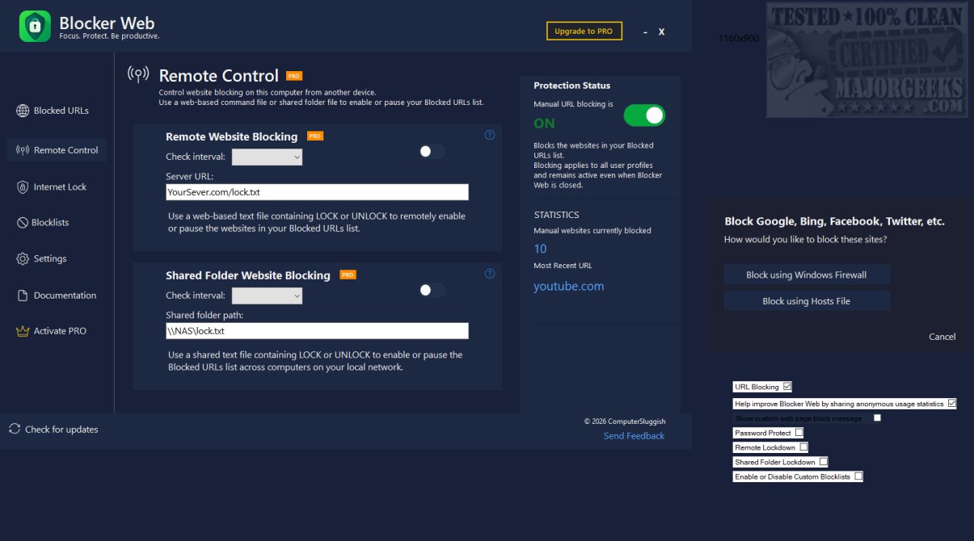The height and width of the screenshot is (541, 974).
Task: Click the shield icon beside Internet Lock
Action: click(23, 187)
